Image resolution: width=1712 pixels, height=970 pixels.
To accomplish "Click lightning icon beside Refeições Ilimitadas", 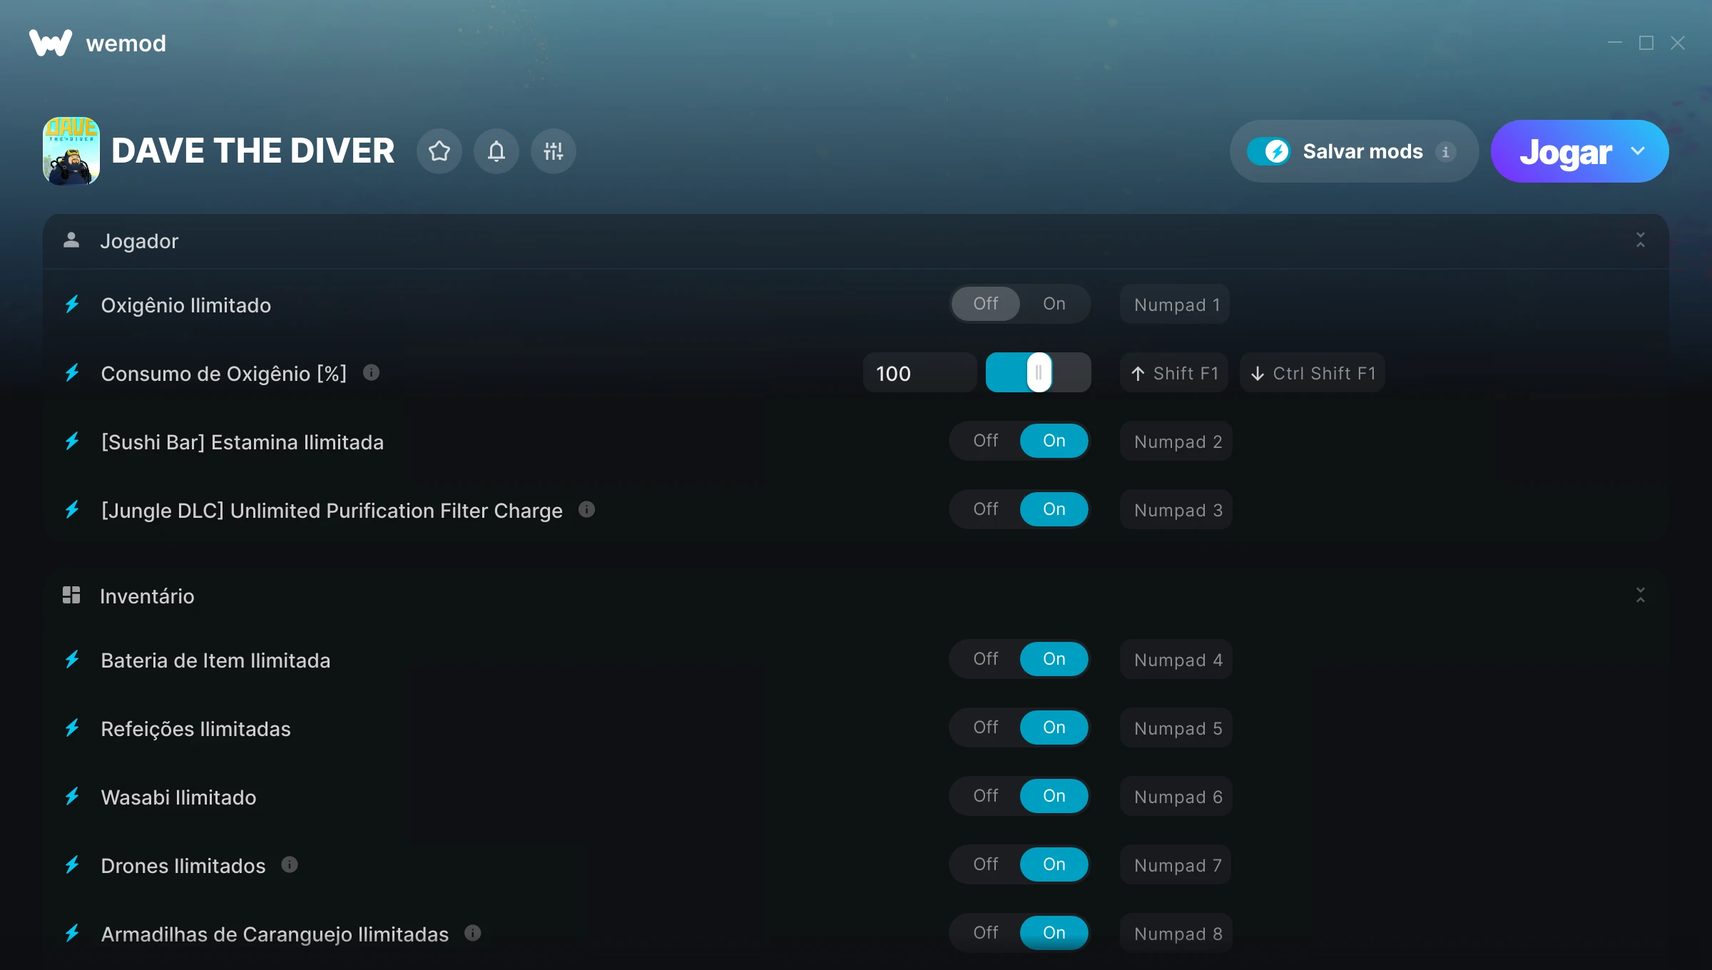I will (x=72, y=728).
